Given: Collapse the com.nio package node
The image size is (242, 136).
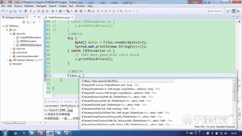Looking at the screenshot, I should (x=11, y=34).
